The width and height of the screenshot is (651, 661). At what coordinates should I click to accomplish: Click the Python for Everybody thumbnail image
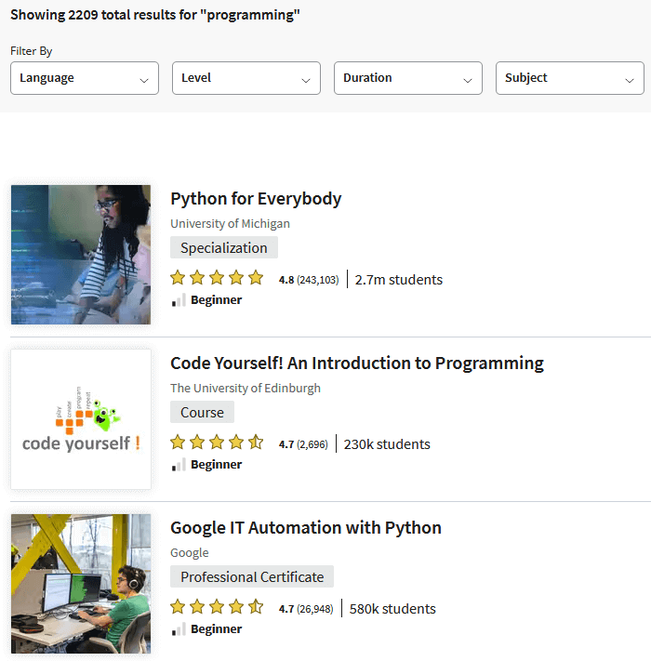pyautogui.click(x=81, y=255)
